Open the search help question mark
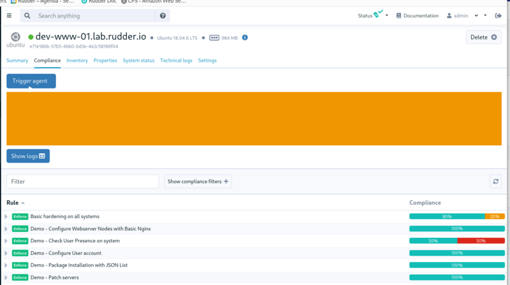This screenshot has height=285, width=510. click(163, 15)
